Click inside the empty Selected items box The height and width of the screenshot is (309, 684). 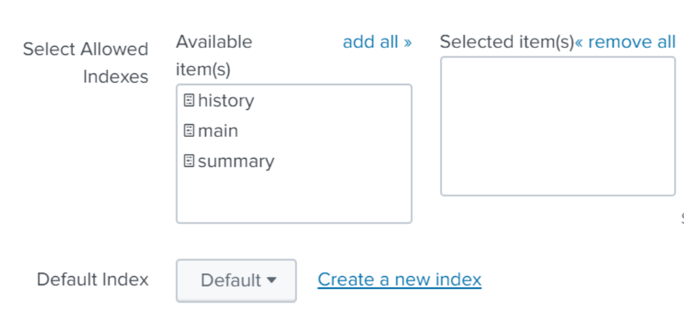click(557, 126)
